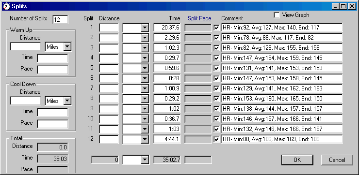
Task: Click the comment field ending in End: 109
Action: (x=282, y=139)
